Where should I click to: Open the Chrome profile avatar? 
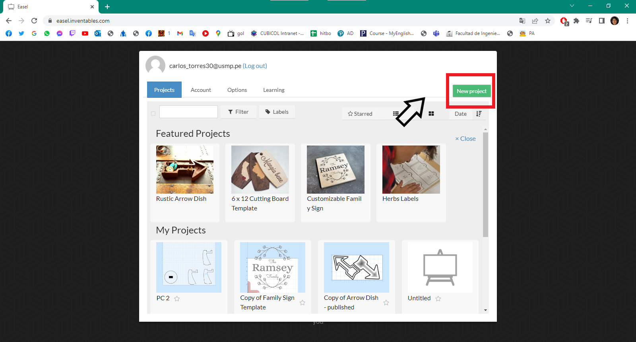[x=615, y=21]
